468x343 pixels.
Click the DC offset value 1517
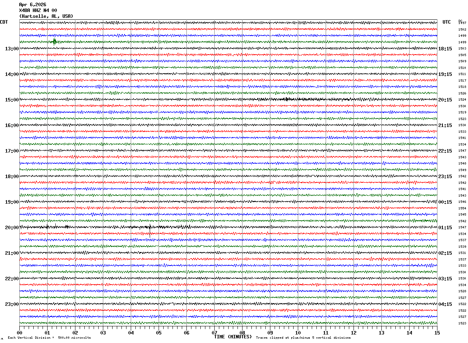462,81
